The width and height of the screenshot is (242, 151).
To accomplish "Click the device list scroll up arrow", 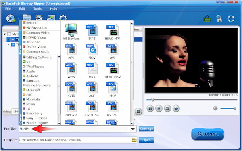I will click(x=59, y=57).
